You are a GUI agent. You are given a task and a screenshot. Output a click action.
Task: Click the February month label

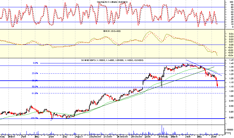coord(164,136)
